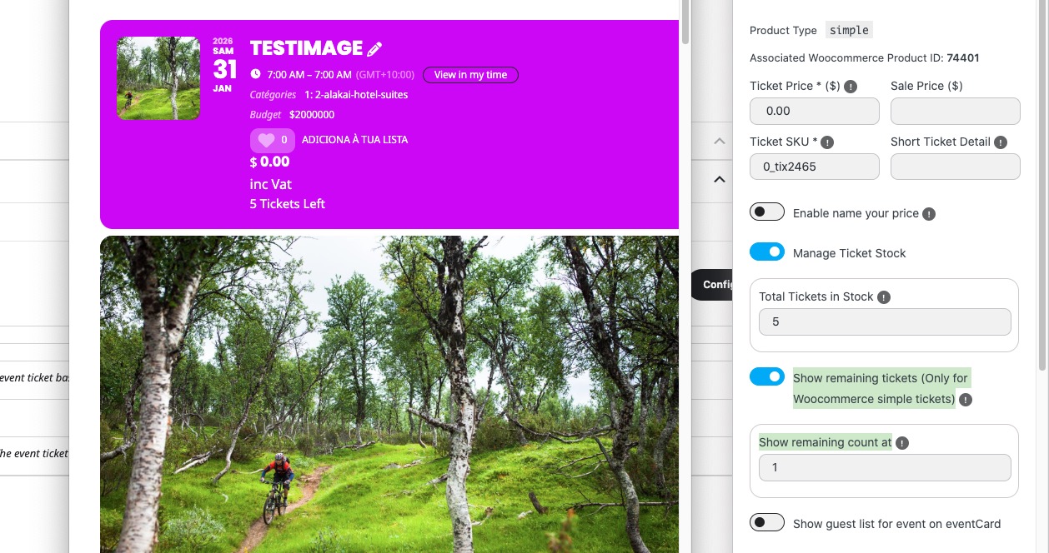1049x553 pixels.
Task: Click the Ticket Price input field
Action: pos(814,111)
